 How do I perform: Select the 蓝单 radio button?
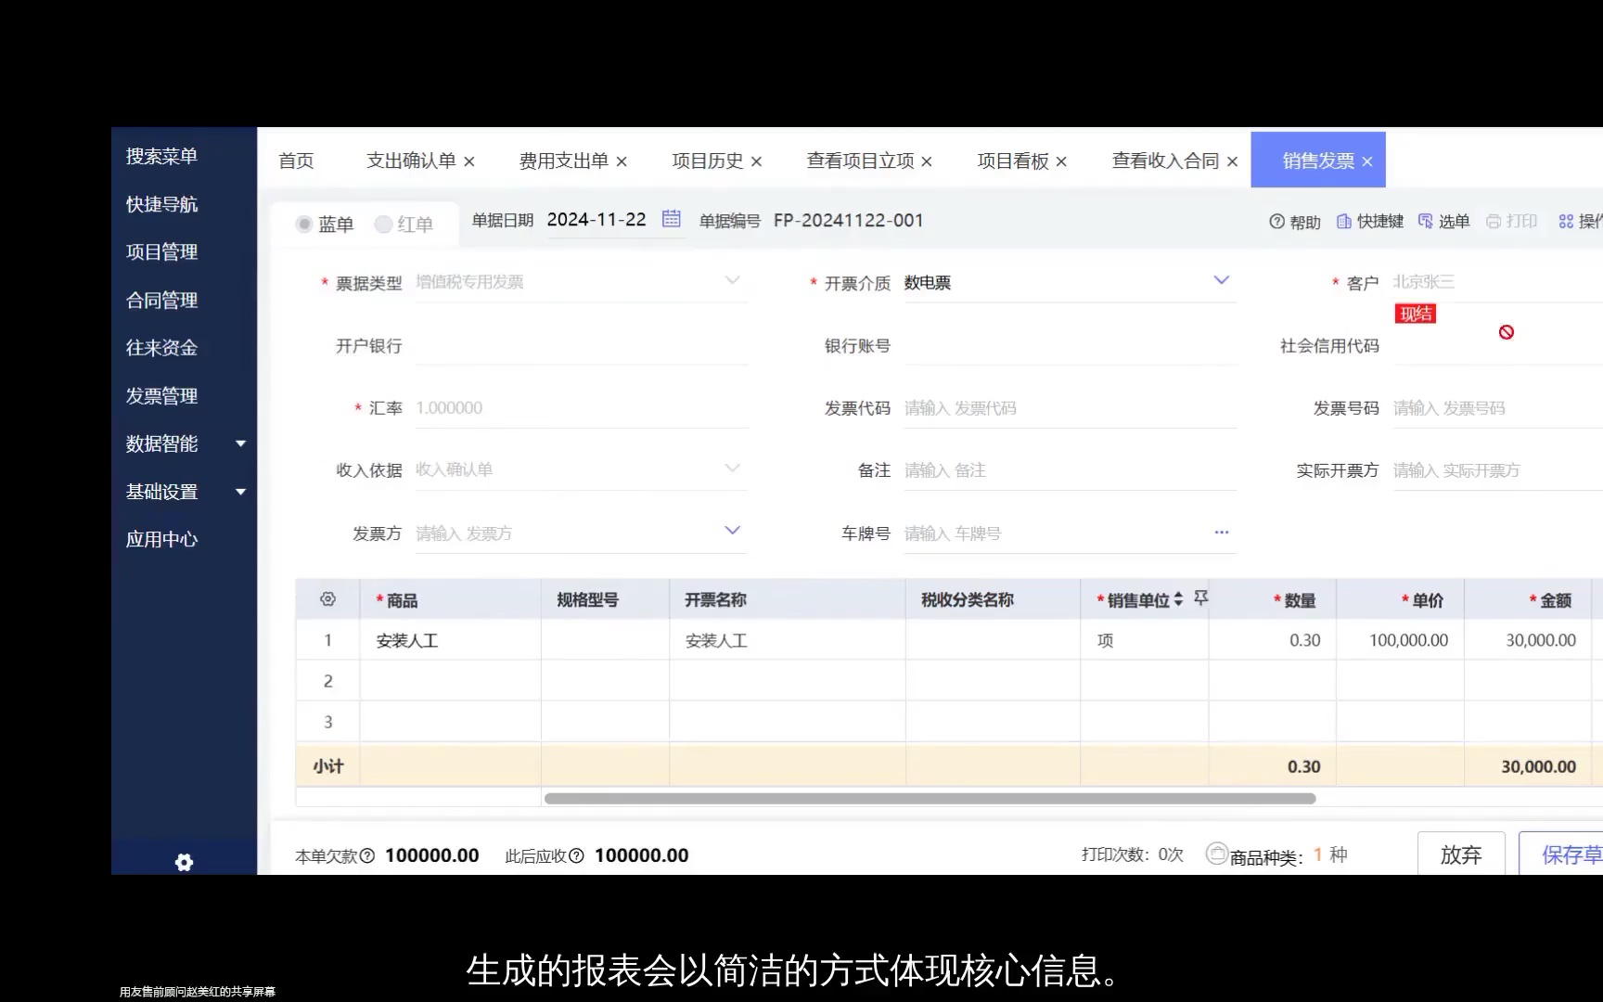click(x=304, y=224)
